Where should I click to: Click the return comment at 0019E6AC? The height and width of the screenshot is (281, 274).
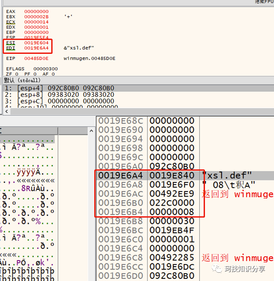click(x=238, y=194)
